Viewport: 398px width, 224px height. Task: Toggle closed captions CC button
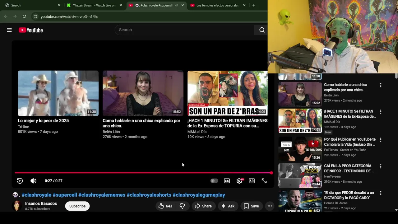227,181
